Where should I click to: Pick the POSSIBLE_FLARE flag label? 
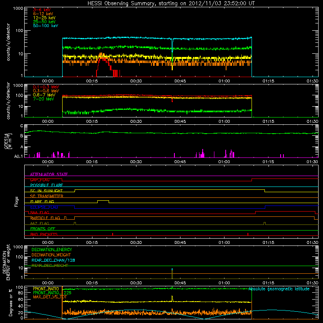tap(46, 185)
